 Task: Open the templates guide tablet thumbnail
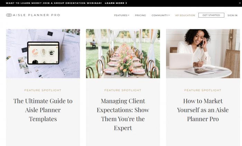click(x=43, y=54)
